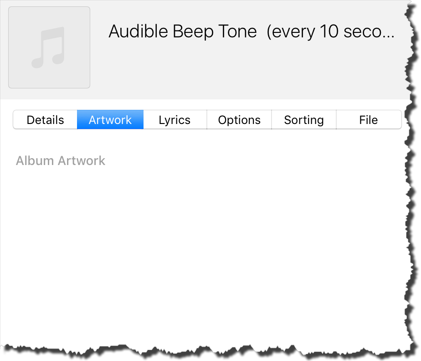View song lyrics via Lyrics segment
This screenshot has height=361, width=421.
175,120
